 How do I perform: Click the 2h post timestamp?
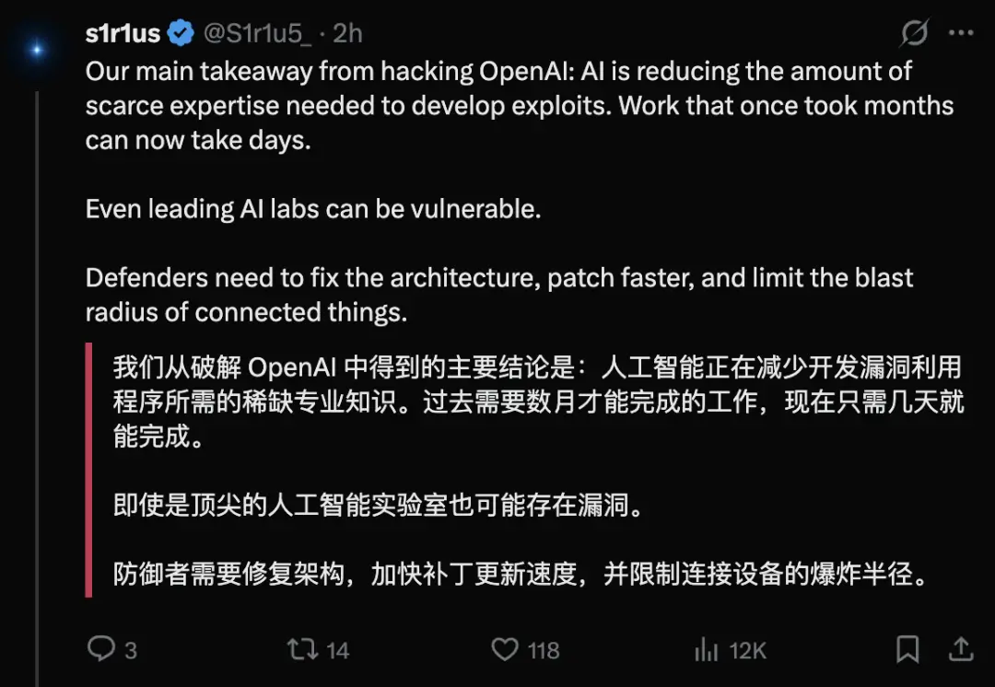click(x=347, y=34)
